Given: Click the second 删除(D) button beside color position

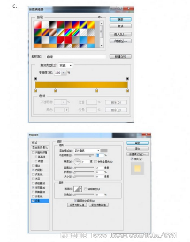Looking at the screenshot, I should tap(116, 110).
